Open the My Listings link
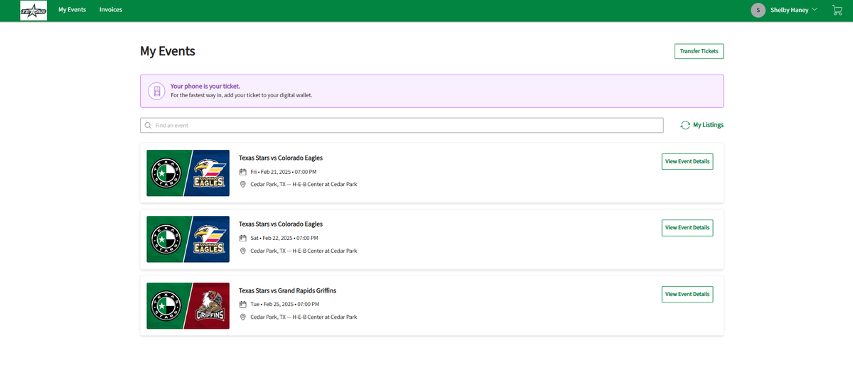This screenshot has width=853, height=365. pos(708,125)
